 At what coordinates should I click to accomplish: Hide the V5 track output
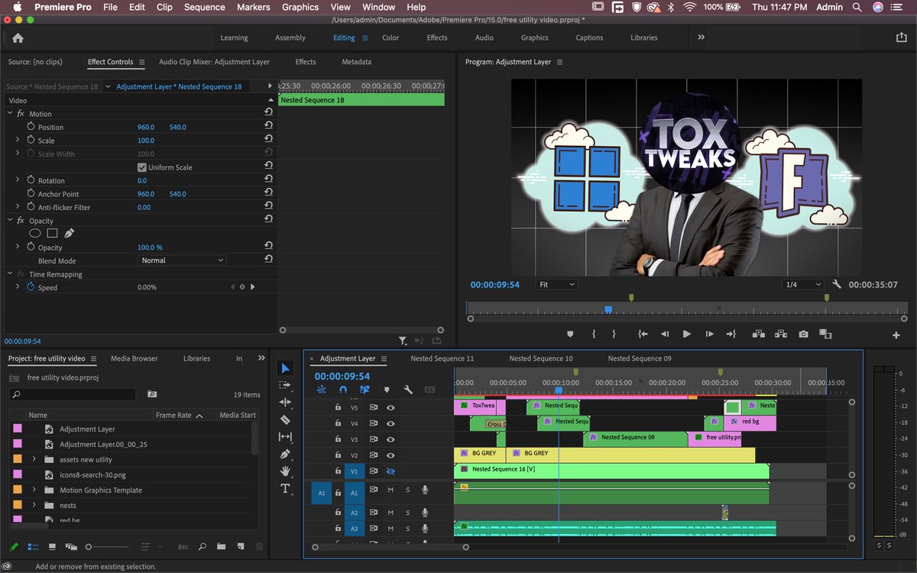tap(390, 407)
